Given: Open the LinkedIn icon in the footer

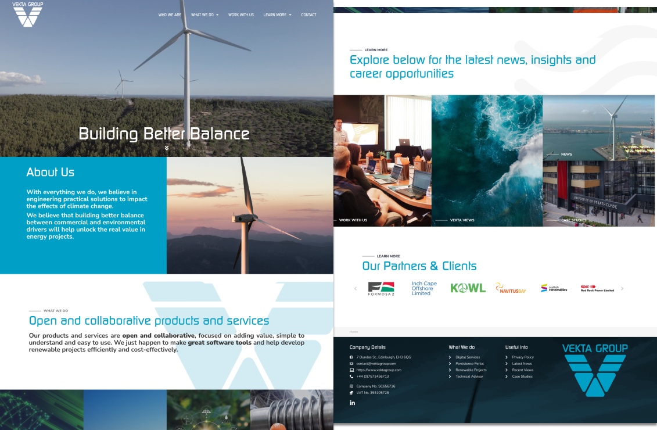Looking at the screenshot, I should 352,402.
